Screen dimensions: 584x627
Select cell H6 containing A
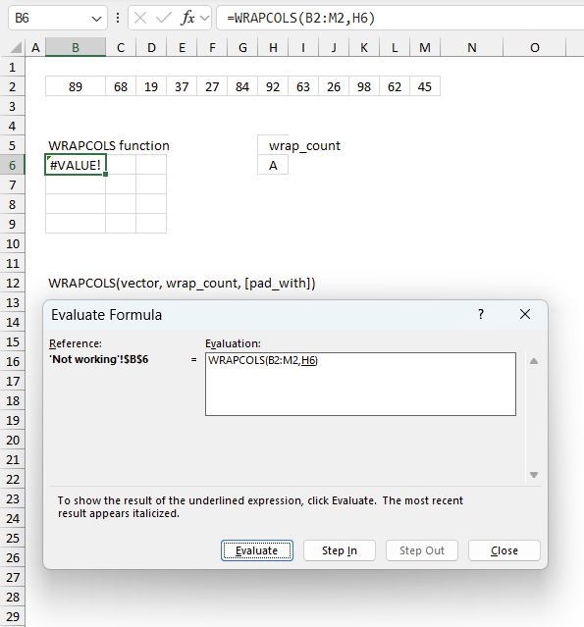click(273, 165)
